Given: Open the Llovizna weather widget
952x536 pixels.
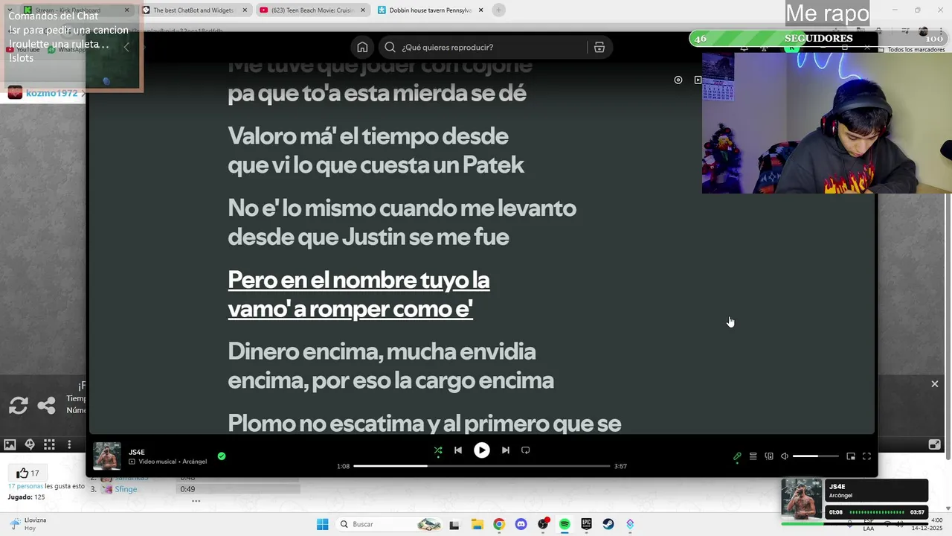Looking at the screenshot, I should pos(28,524).
